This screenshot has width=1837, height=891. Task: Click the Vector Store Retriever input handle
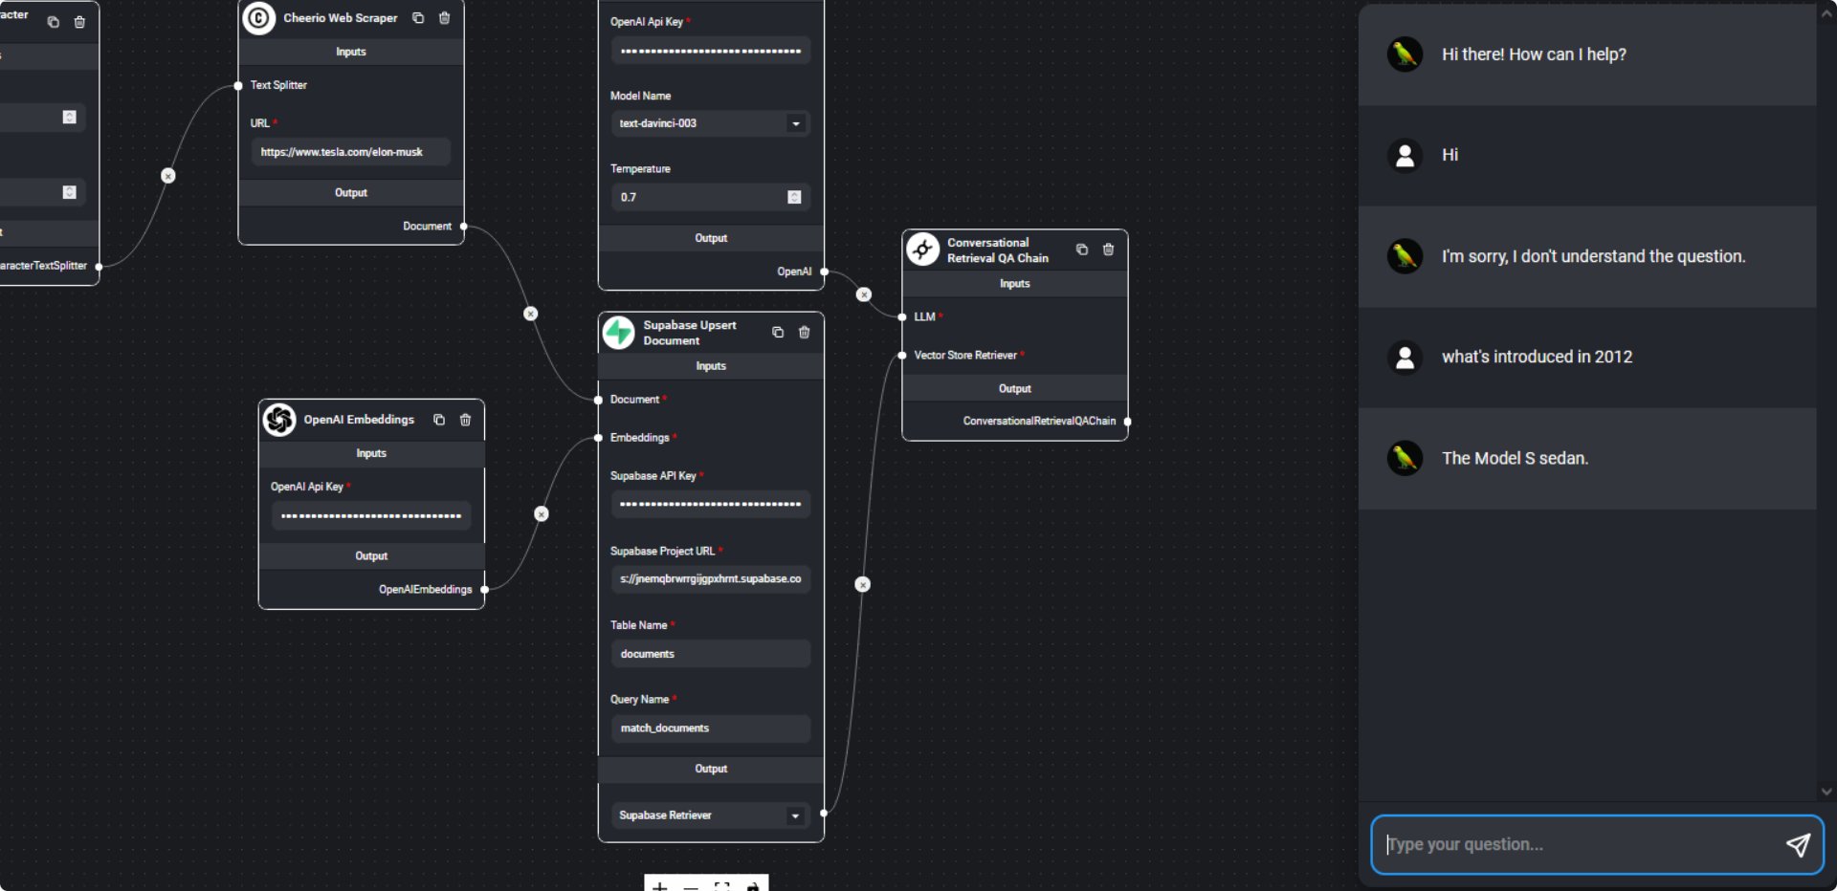(902, 356)
